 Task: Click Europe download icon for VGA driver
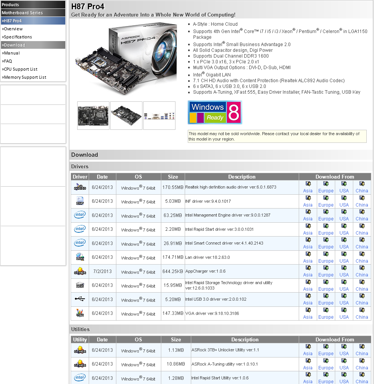tap(326, 310)
